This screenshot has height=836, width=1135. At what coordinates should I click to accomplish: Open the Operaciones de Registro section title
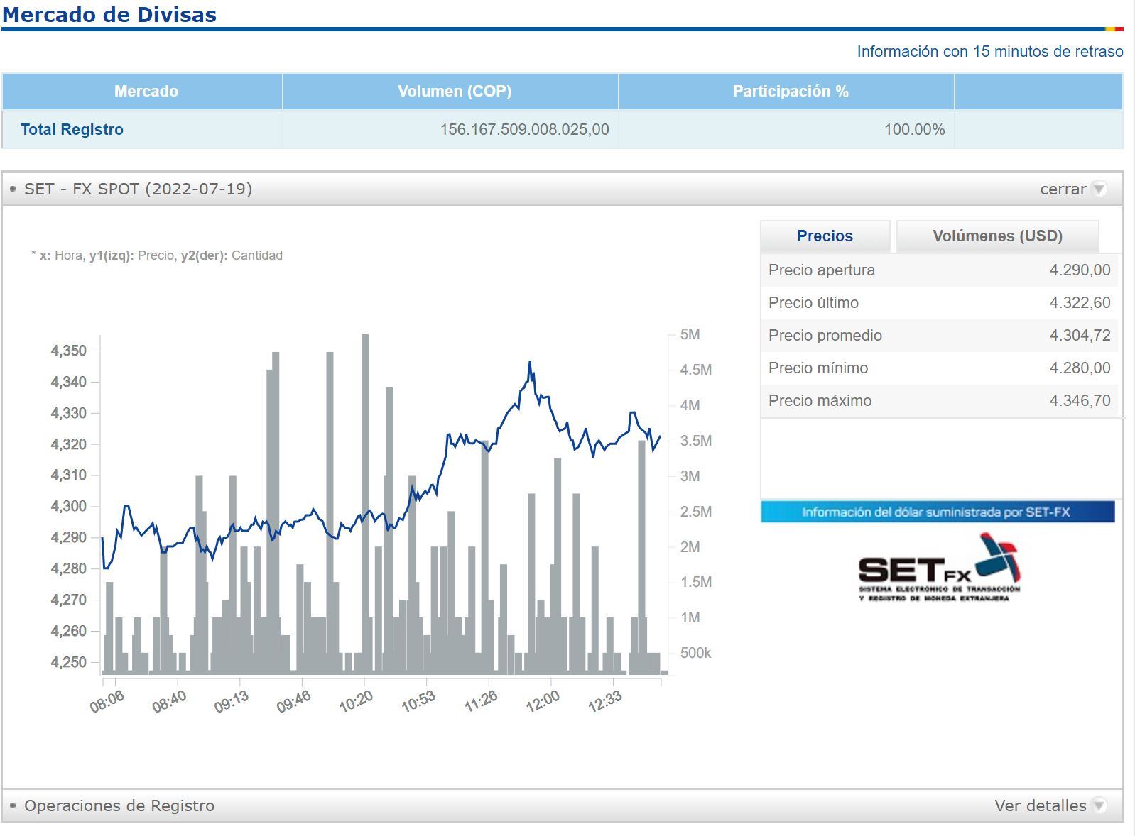tap(119, 805)
